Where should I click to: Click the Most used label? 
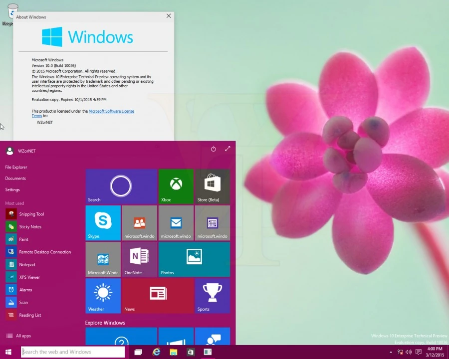point(14,203)
